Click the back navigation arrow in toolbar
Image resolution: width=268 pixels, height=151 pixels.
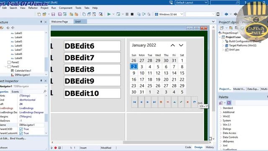pos(226,14)
